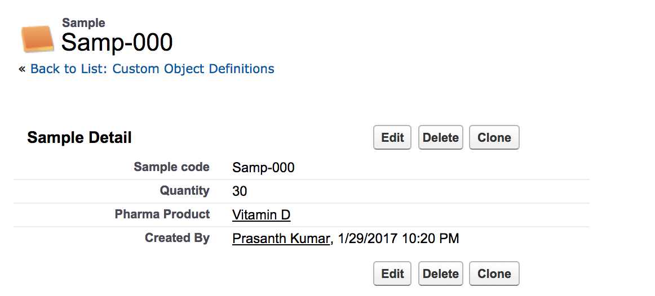Open the Prasanth Kumar user link
The image size is (655, 296).
click(281, 239)
